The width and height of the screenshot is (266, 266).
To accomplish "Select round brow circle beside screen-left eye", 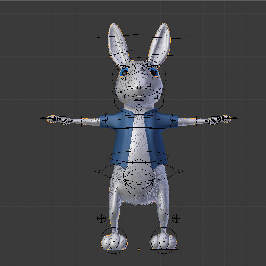I will point(132,68).
